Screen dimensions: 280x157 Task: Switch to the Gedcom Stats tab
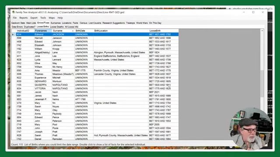click(18, 23)
